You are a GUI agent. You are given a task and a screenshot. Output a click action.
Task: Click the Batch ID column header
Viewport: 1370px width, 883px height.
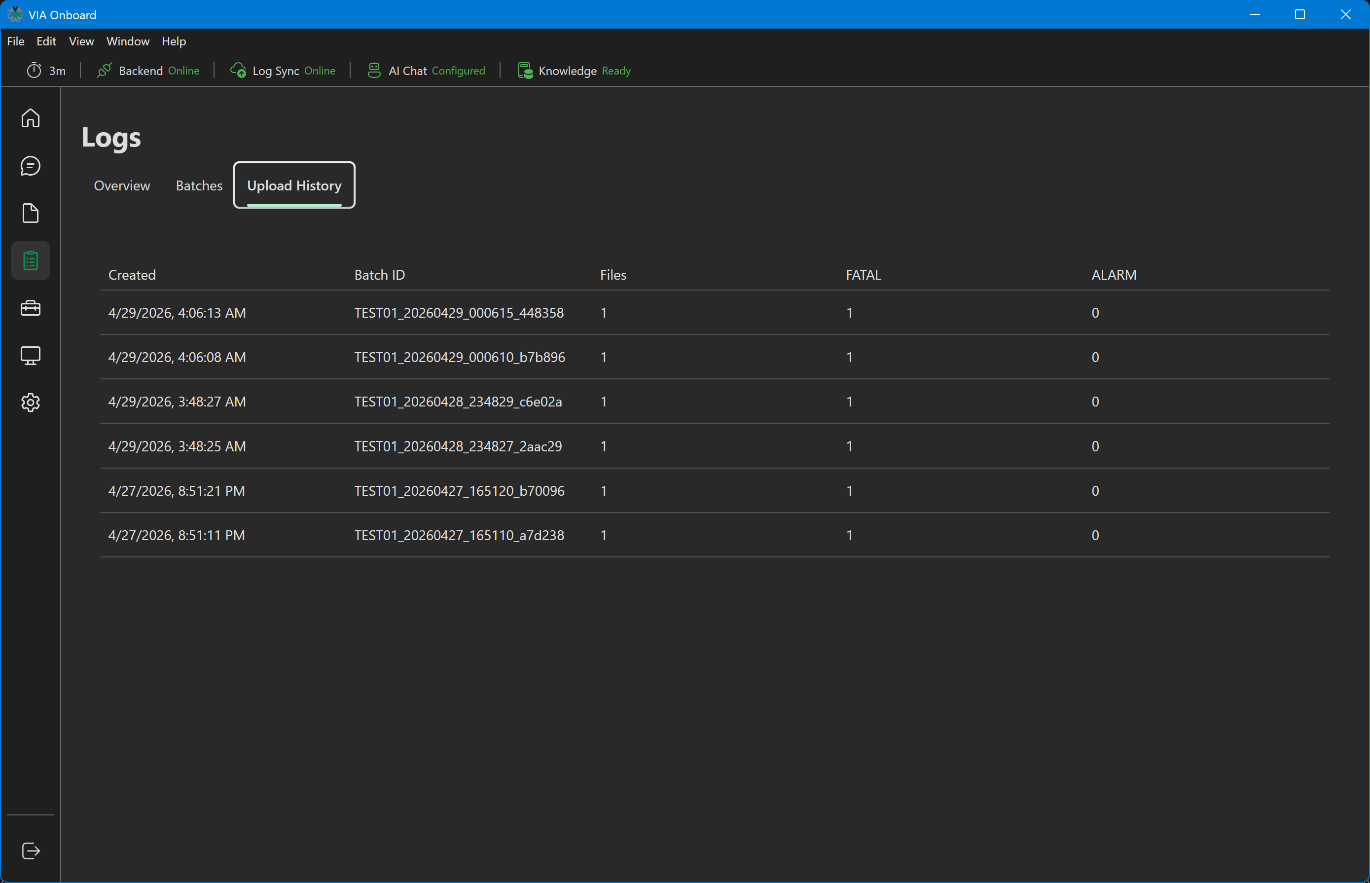(x=379, y=275)
